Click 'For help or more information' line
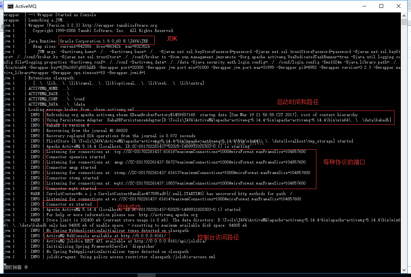The image size is (411, 277). (x=122, y=215)
